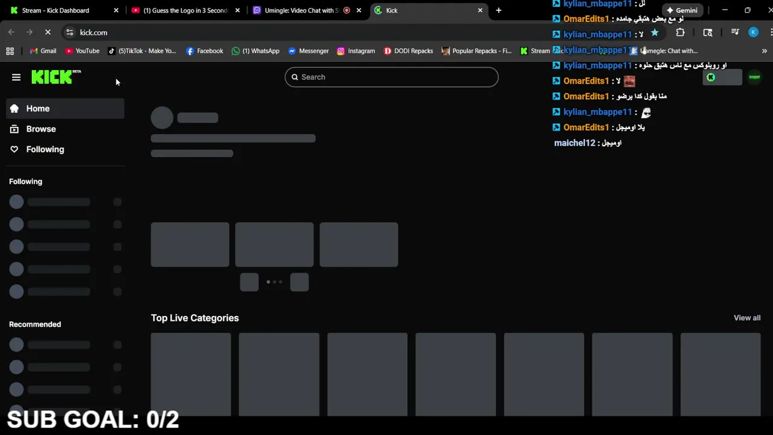773x435 pixels.
Task: Click the search magnifier icon
Action: pos(295,77)
